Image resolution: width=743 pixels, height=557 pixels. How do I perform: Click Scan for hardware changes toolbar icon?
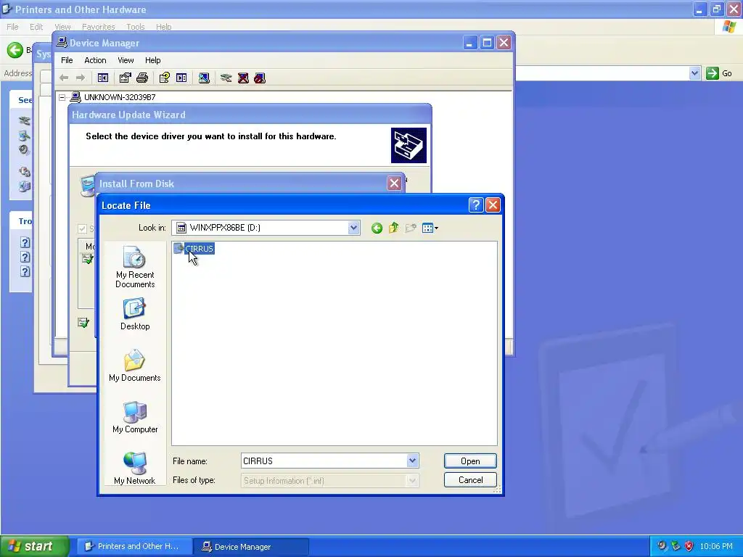point(204,78)
